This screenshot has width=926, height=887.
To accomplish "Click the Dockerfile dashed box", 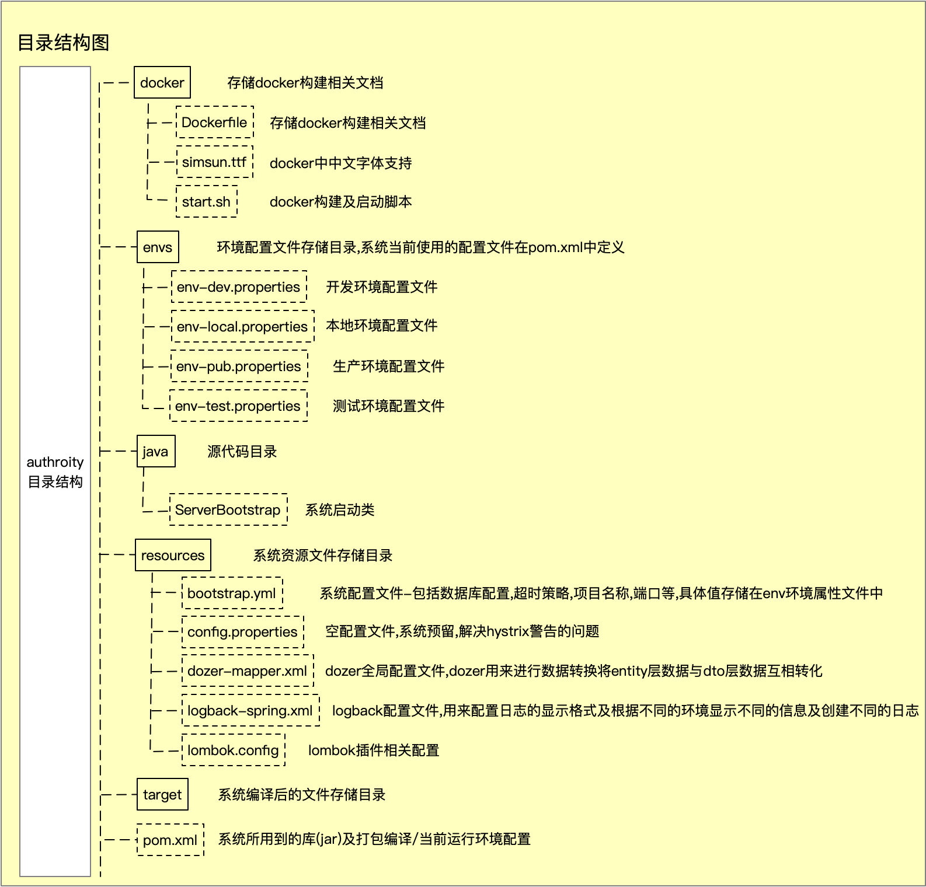I will click(x=214, y=122).
